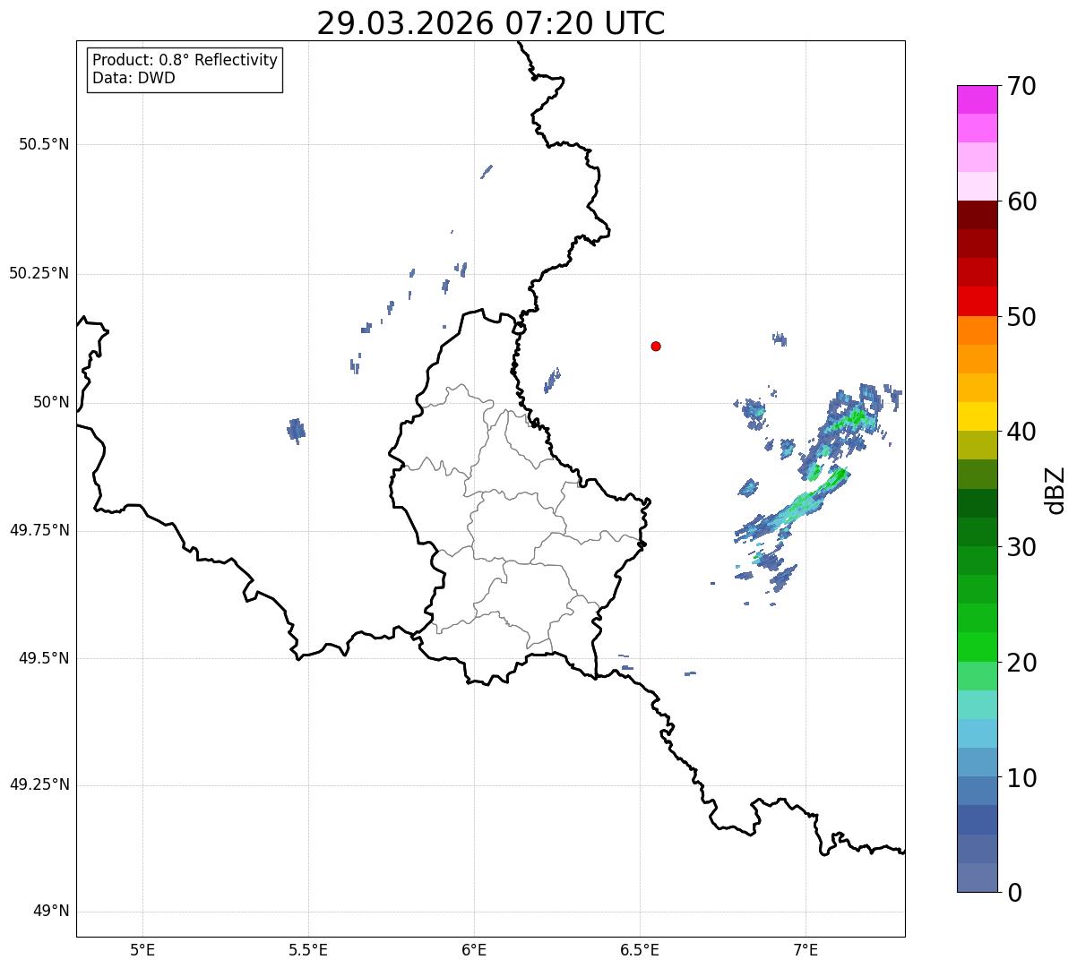Click the 50°N latitude label
The width and height of the screenshot is (1077, 968).
pyautogui.click(x=52, y=402)
